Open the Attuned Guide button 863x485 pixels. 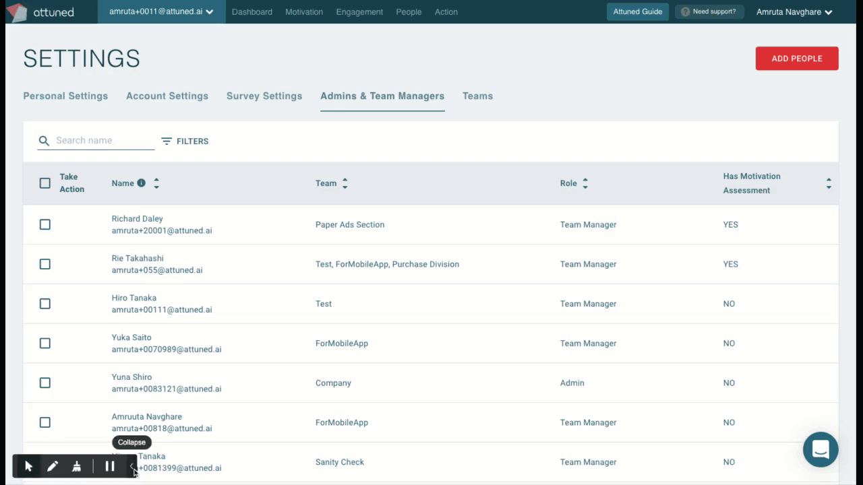638,11
